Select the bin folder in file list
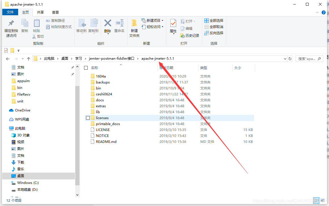This screenshot has height=206, width=329. (x=98, y=88)
